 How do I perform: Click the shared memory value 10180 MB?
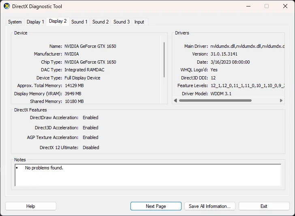click(74, 101)
